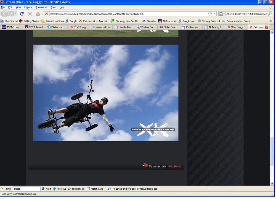Open the Bookmarks menu
The image size is (276, 199).
(x=41, y=7)
